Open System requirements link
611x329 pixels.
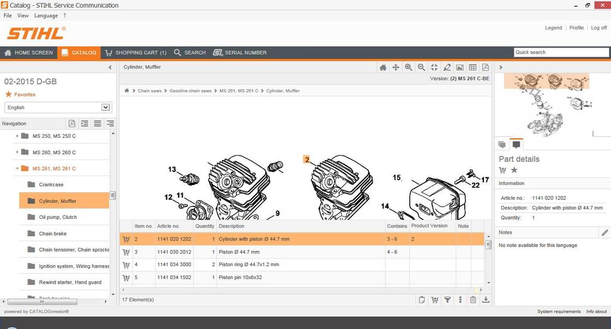[558, 312]
